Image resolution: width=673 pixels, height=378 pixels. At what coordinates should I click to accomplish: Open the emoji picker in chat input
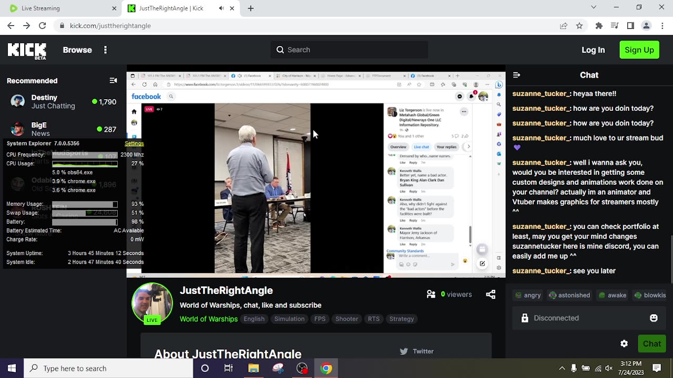point(654,318)
